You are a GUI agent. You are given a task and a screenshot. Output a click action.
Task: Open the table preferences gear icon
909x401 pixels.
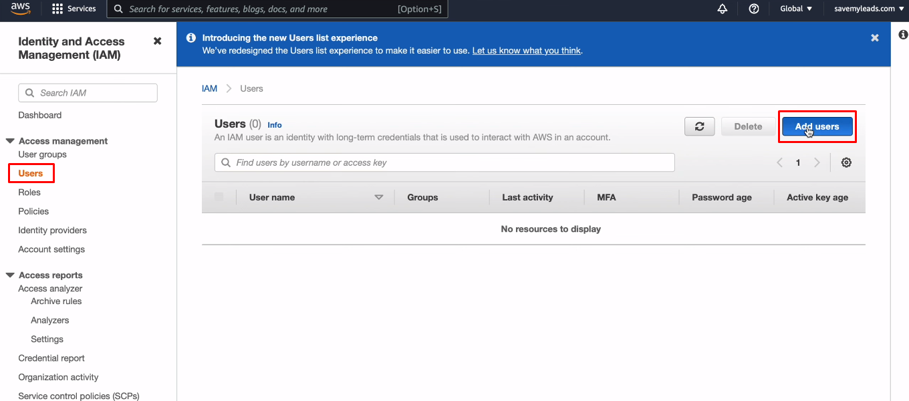pyautogui.click(x=846, y=162)
